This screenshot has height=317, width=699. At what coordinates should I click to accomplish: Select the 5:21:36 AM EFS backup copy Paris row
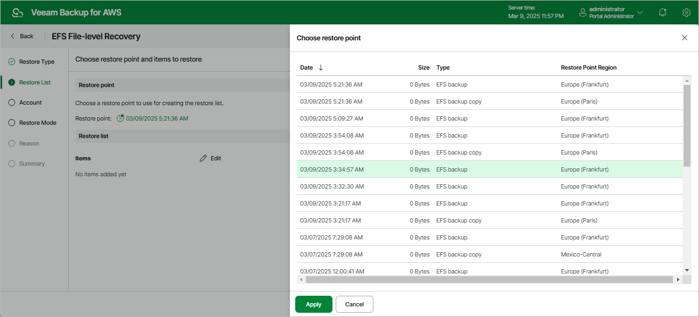point(489,101)
